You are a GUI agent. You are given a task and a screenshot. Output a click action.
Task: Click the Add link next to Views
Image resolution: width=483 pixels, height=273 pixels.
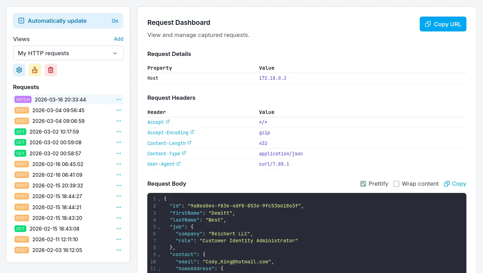119,39
